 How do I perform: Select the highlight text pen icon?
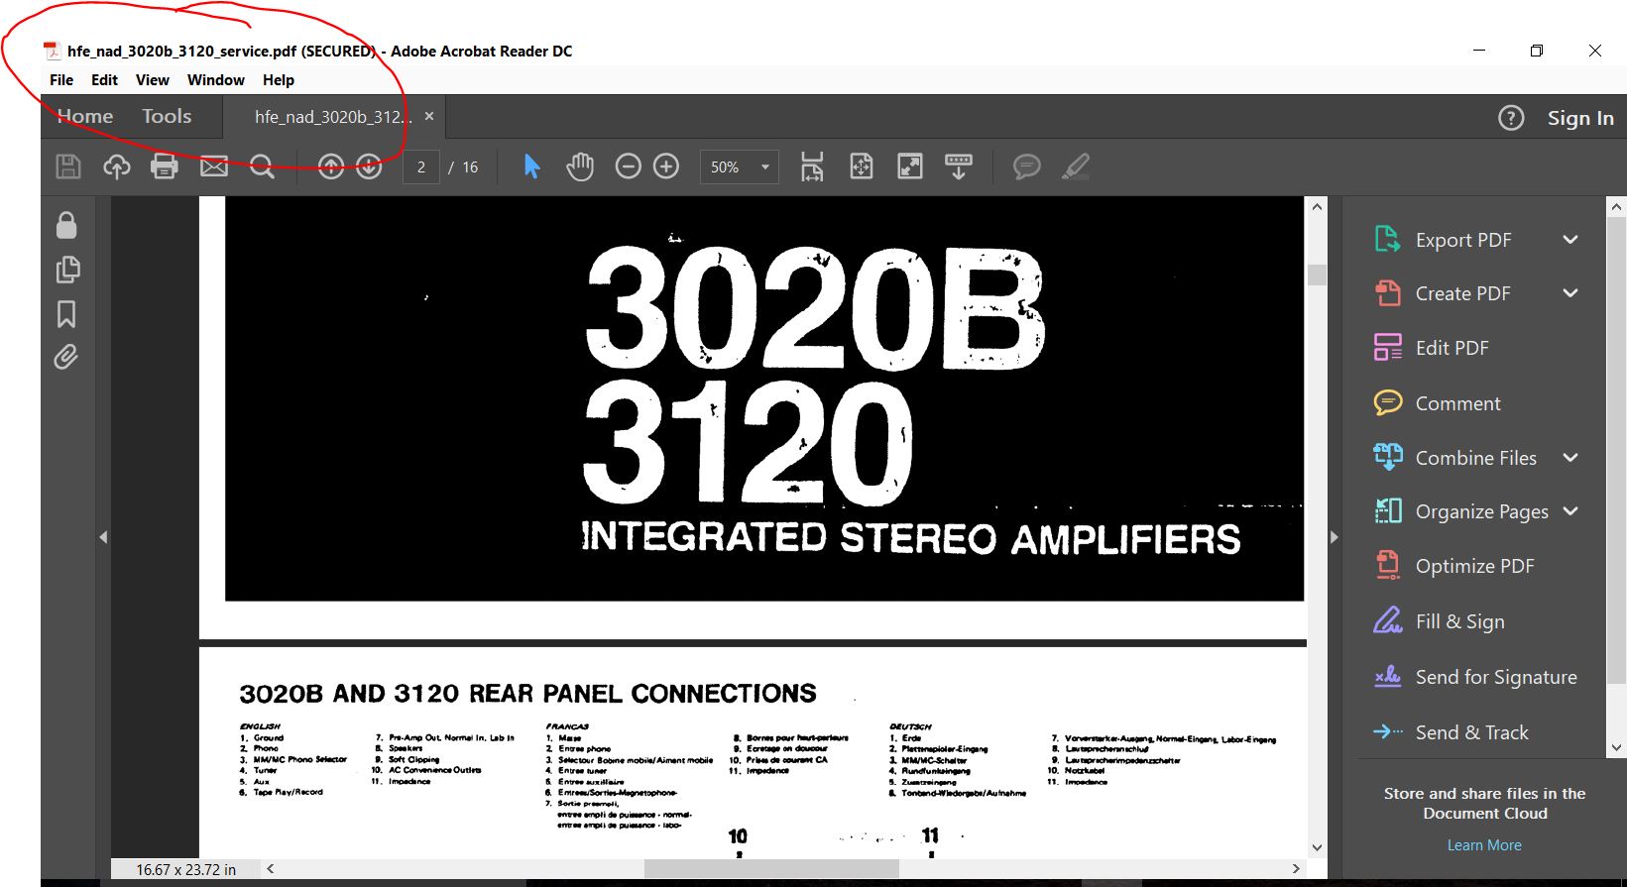point(1075,166)
